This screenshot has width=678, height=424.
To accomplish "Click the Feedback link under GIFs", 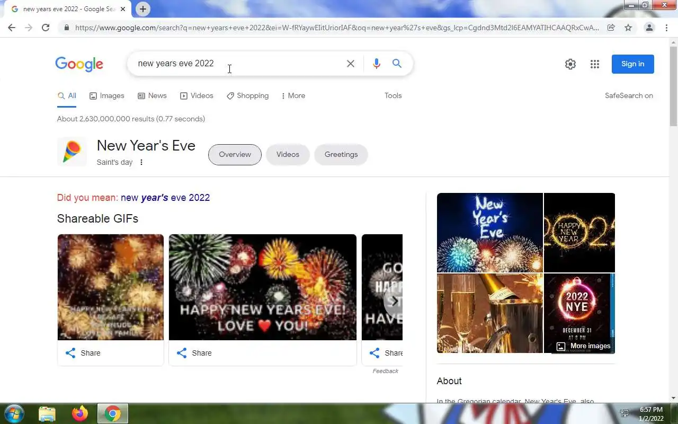I will [385, 371].
